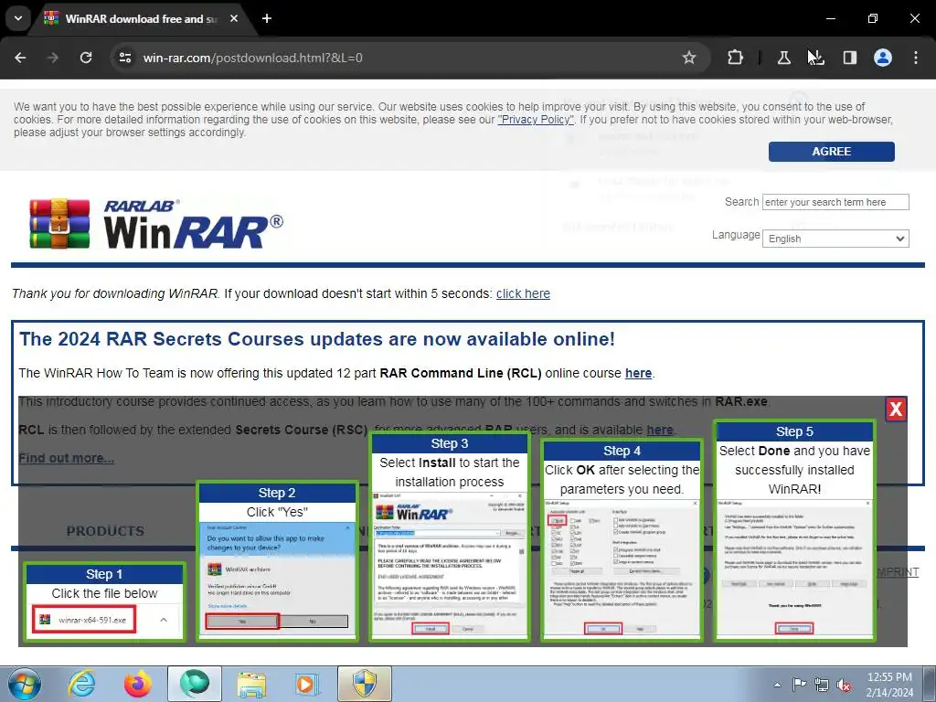The image size is (936, 702).
Task: View site information icon in address bar
Action: 124,58
